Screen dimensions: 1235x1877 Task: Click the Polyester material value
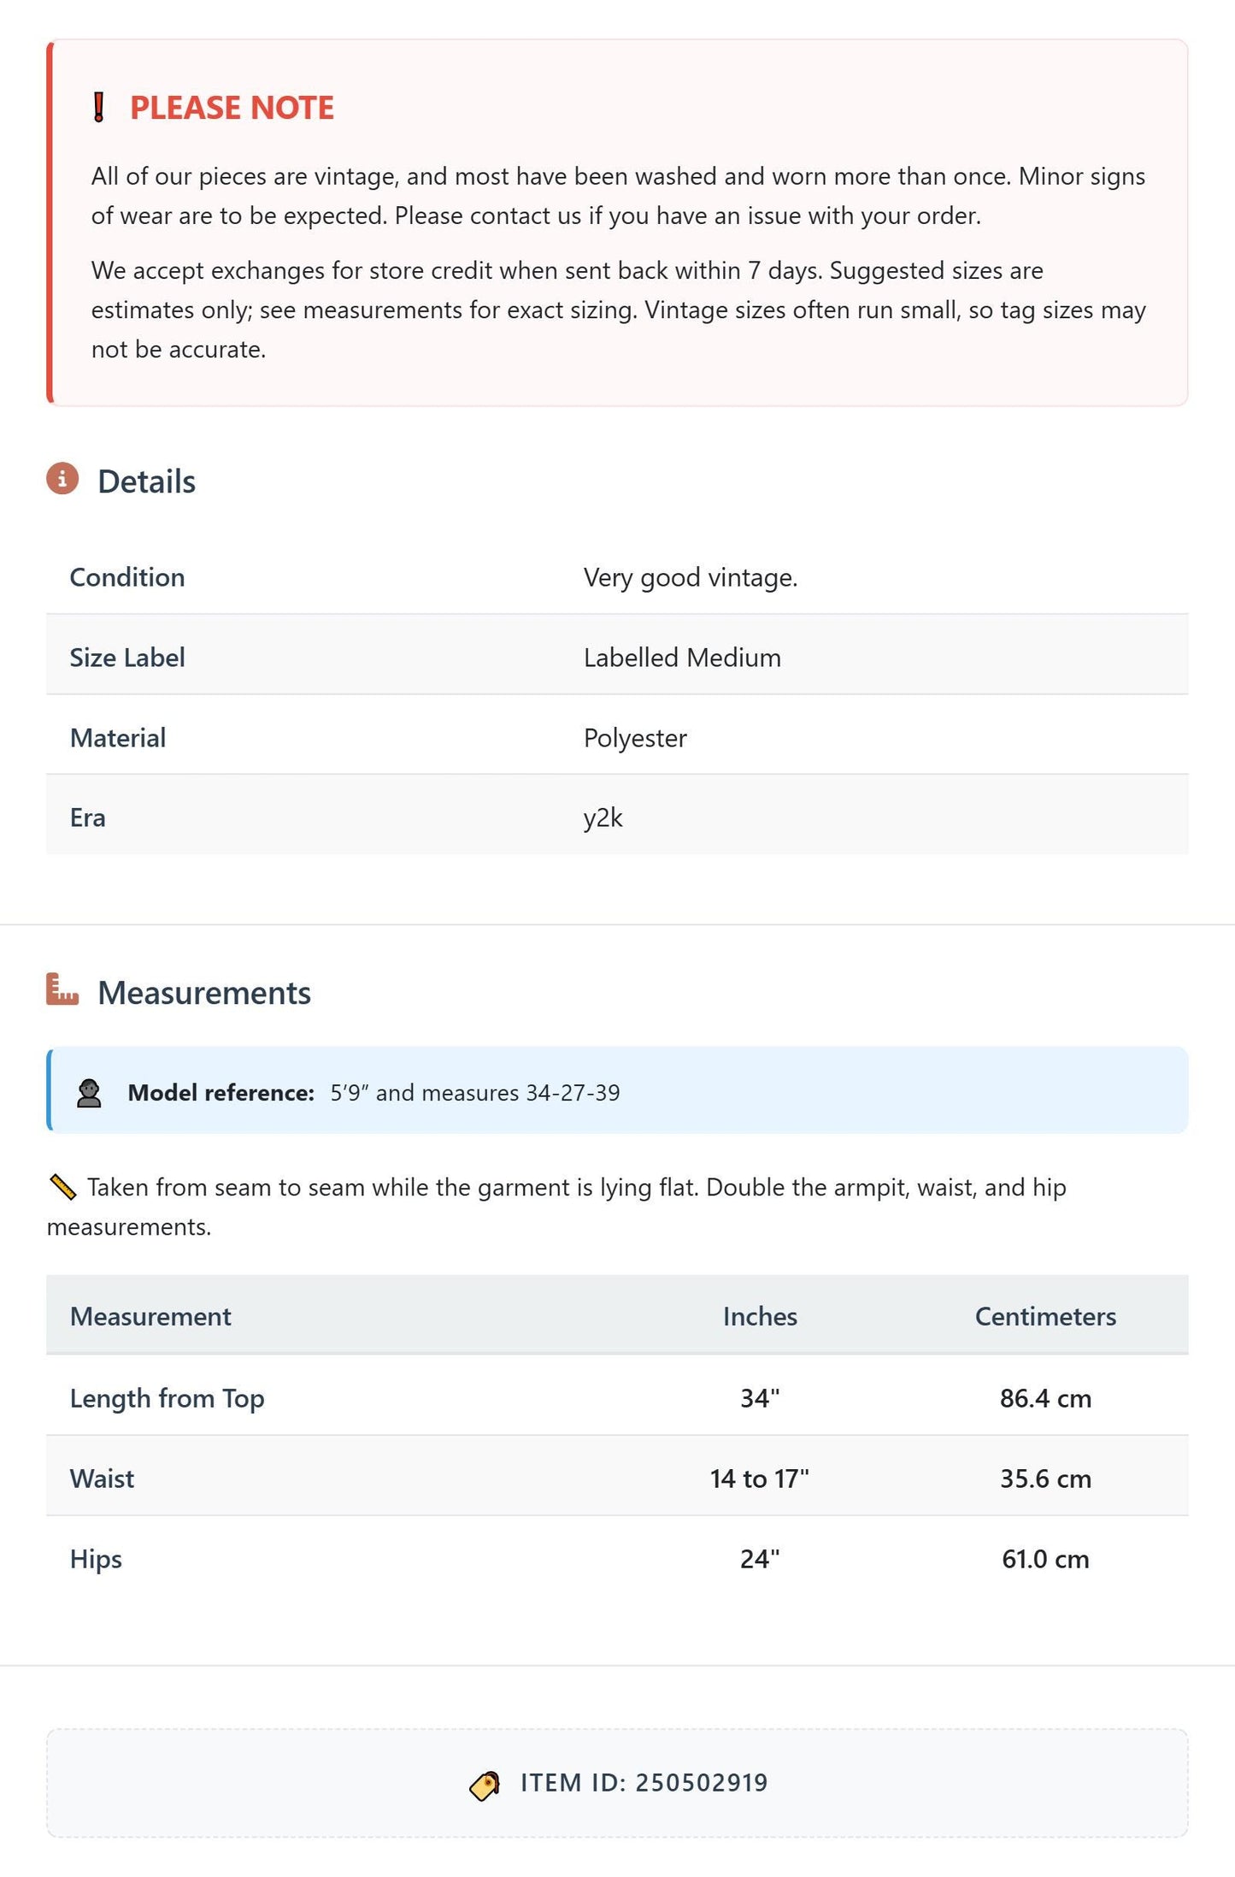pyautogui.click(x=635, y=738)
